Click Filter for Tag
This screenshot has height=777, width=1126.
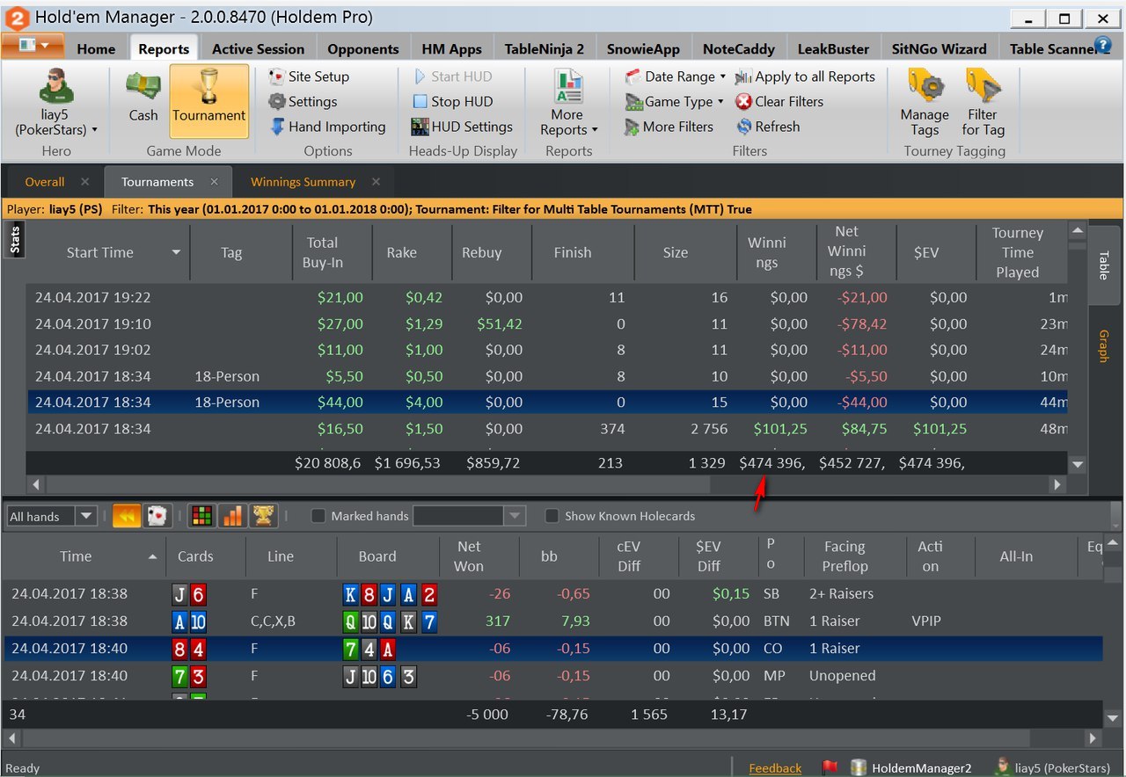pyautogui.click(x=983, y=104)
